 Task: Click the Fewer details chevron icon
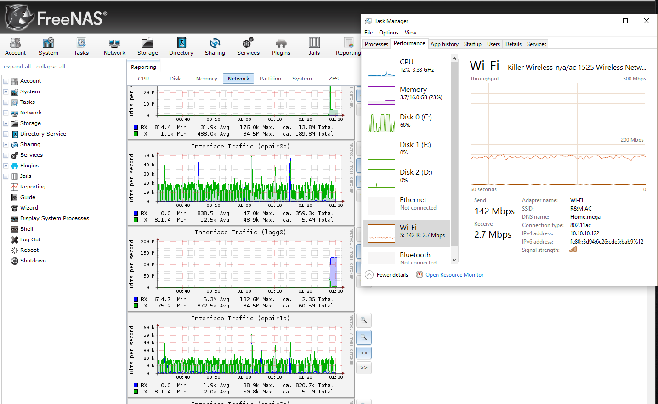click(x=369, y=274)
